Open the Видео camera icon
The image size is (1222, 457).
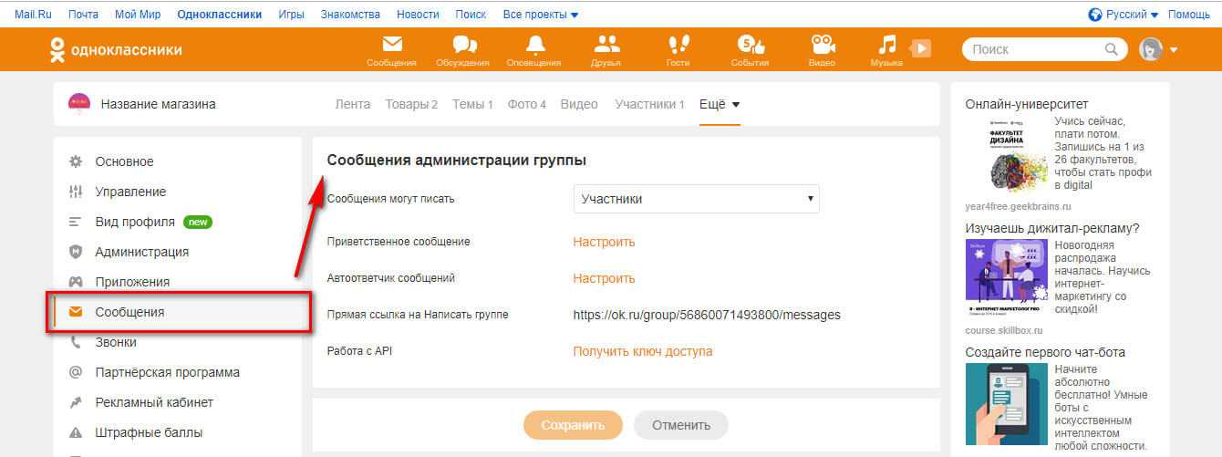[822, 47]
